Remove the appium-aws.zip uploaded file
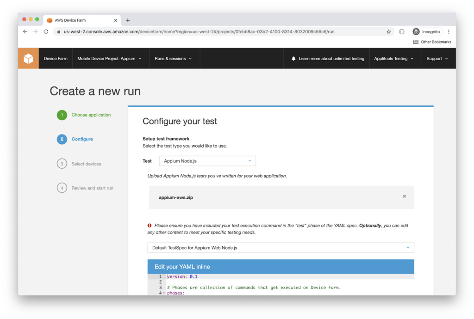Image resolution: width=474 pixels, height=319 pixels. [x=404, y=196]
